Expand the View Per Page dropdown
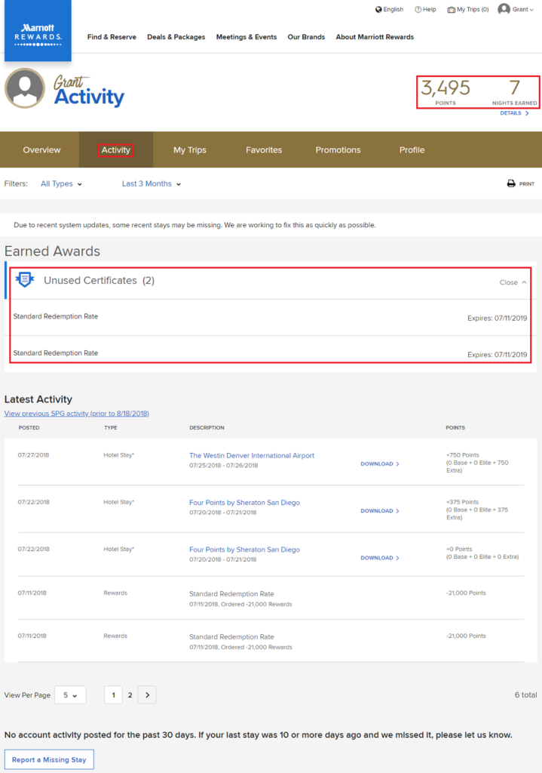The image size is (542, 773). [x=69, y=694]
